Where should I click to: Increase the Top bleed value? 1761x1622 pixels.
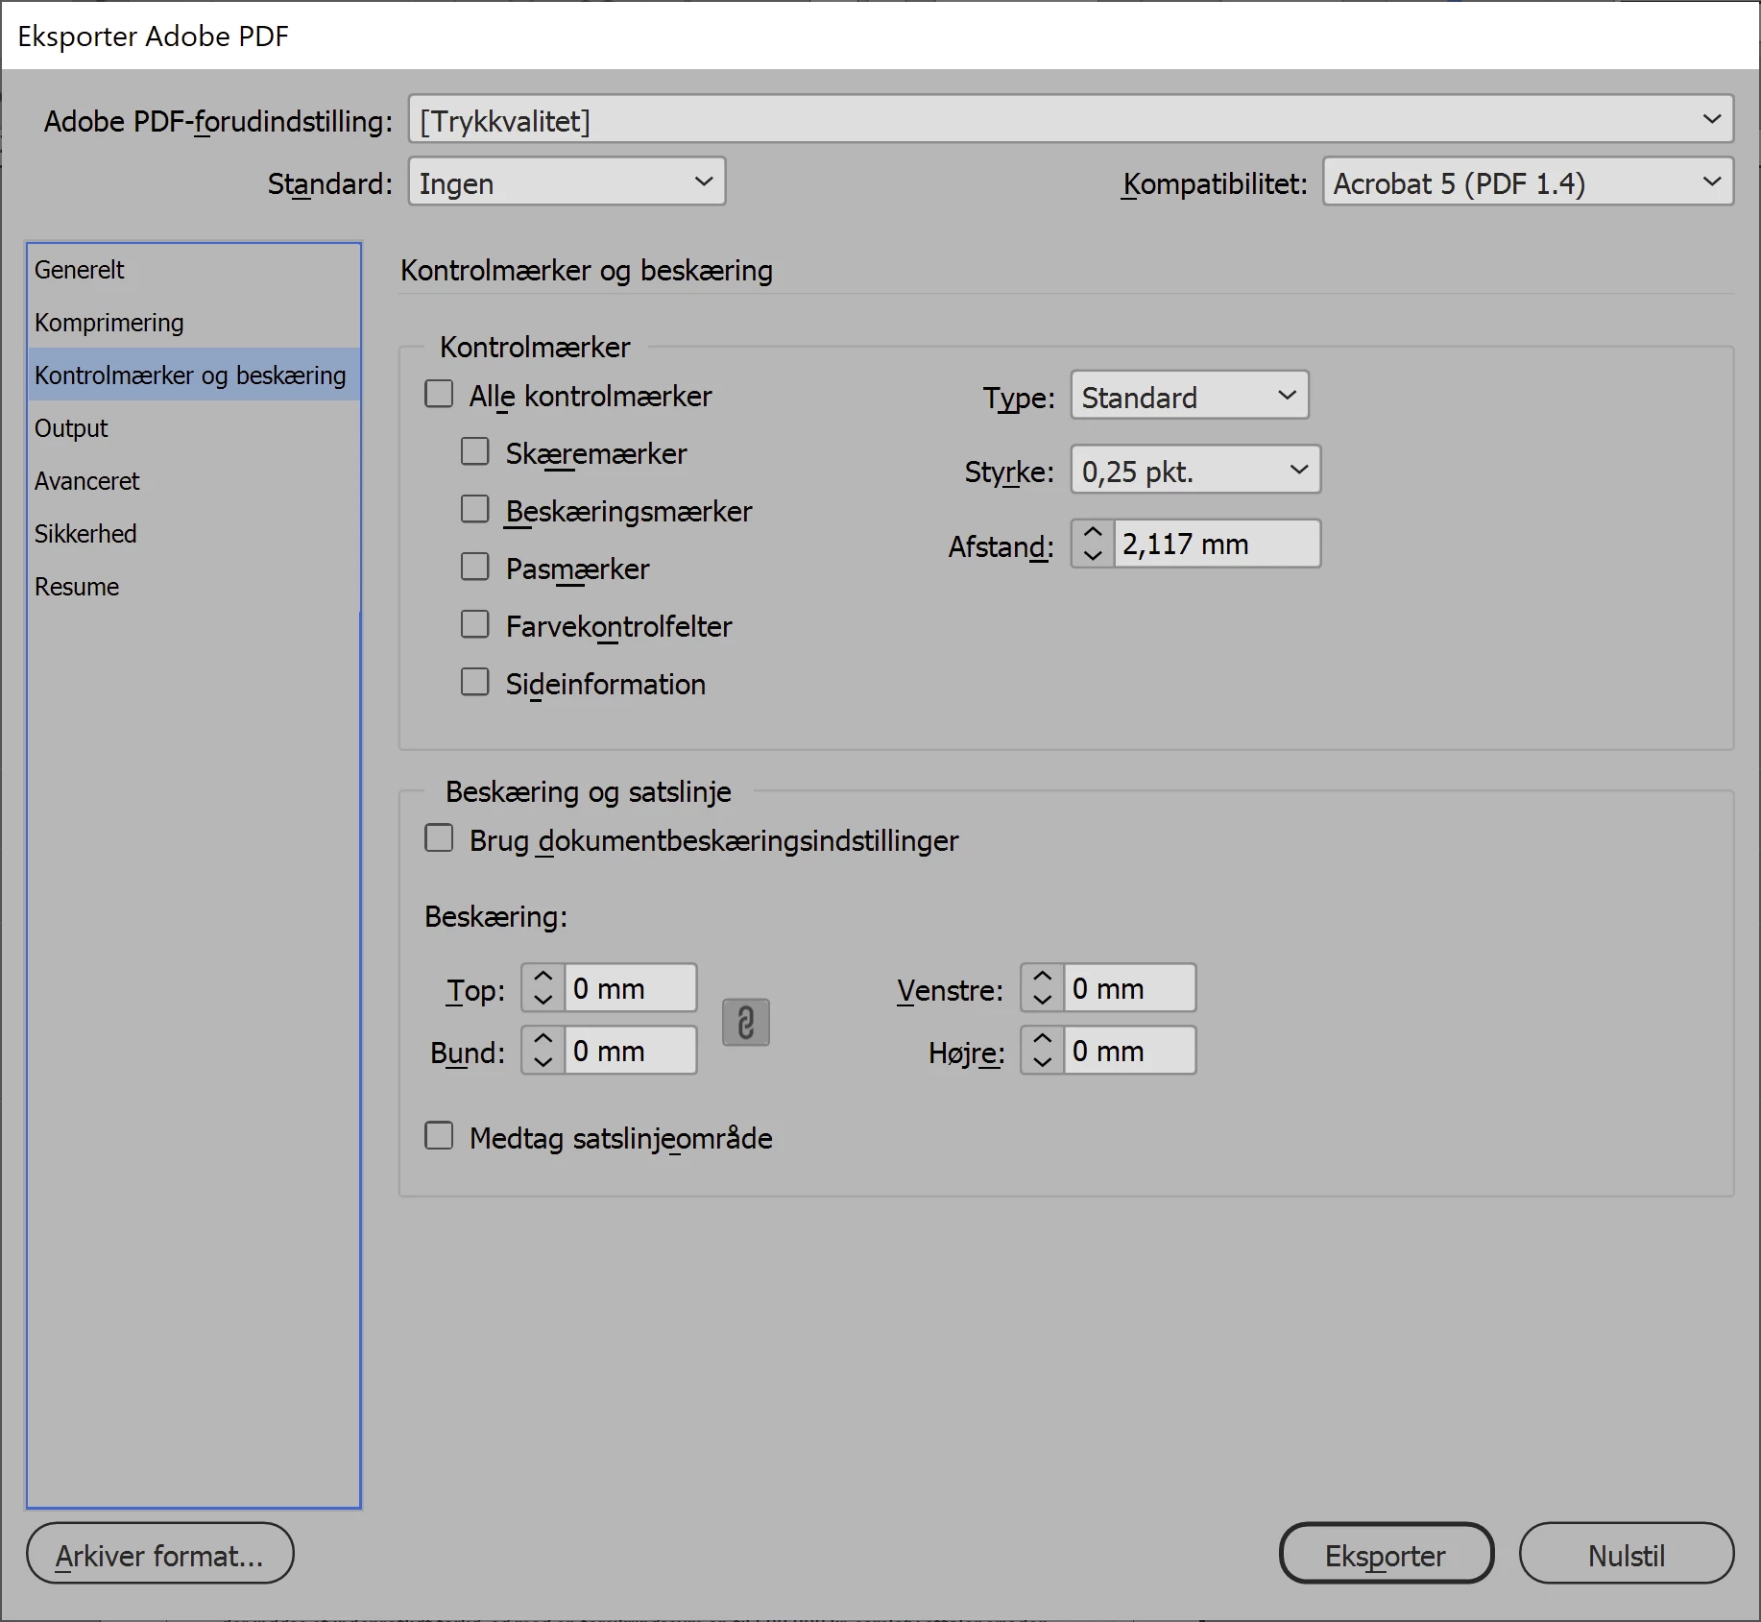click(x=543, y=977)
